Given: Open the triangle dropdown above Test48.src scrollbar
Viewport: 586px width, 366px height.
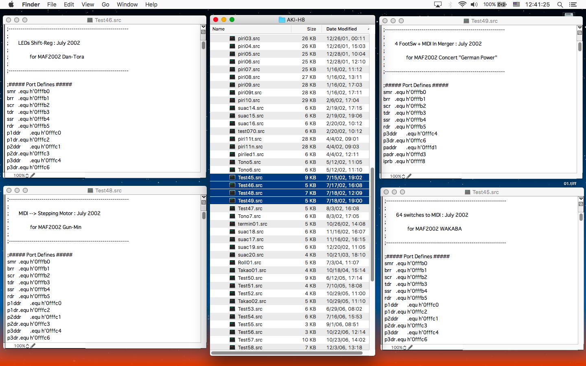Looking at the screenshot, I should point(204,197).
